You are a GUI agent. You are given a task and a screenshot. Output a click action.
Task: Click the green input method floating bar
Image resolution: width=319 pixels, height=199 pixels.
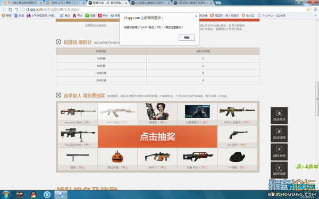(307, 167)
